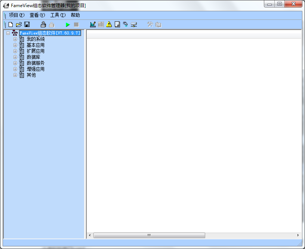This screenshot has width=305, height=249.
Task: Click the New project icon
Action: [x=10, y=25]
